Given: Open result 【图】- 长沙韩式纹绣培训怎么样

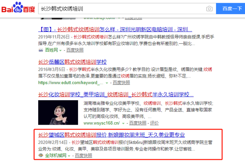Looking at the screenshot, I should 115,29.
